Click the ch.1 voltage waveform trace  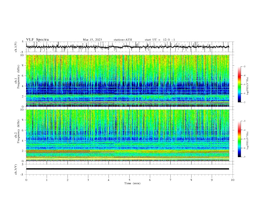tap(127, 47)
